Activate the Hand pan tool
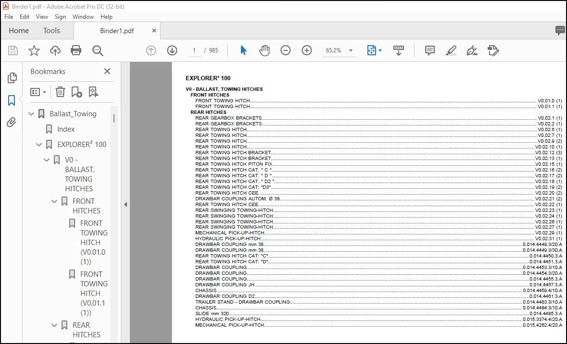This screenshot has width=567, height=344. pos(265,50)
